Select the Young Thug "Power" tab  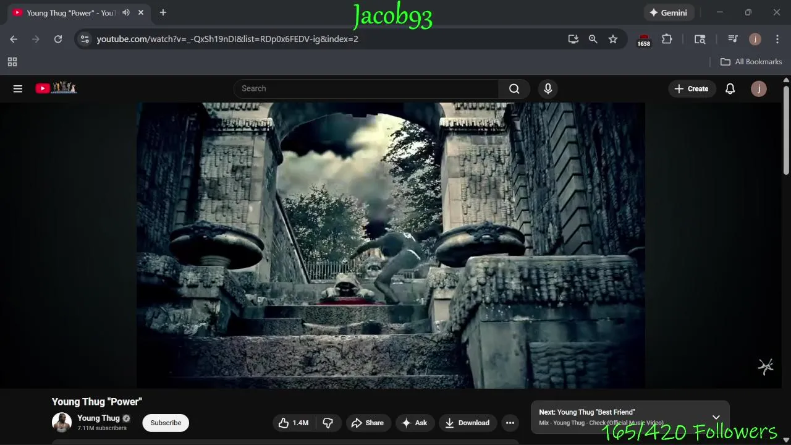click(71, 12)
